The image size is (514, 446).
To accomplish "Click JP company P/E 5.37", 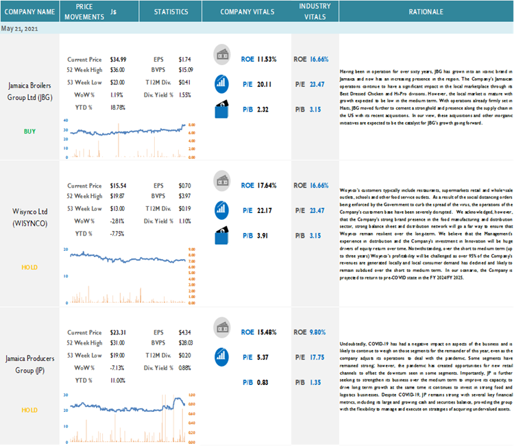I will coord(262,358).
